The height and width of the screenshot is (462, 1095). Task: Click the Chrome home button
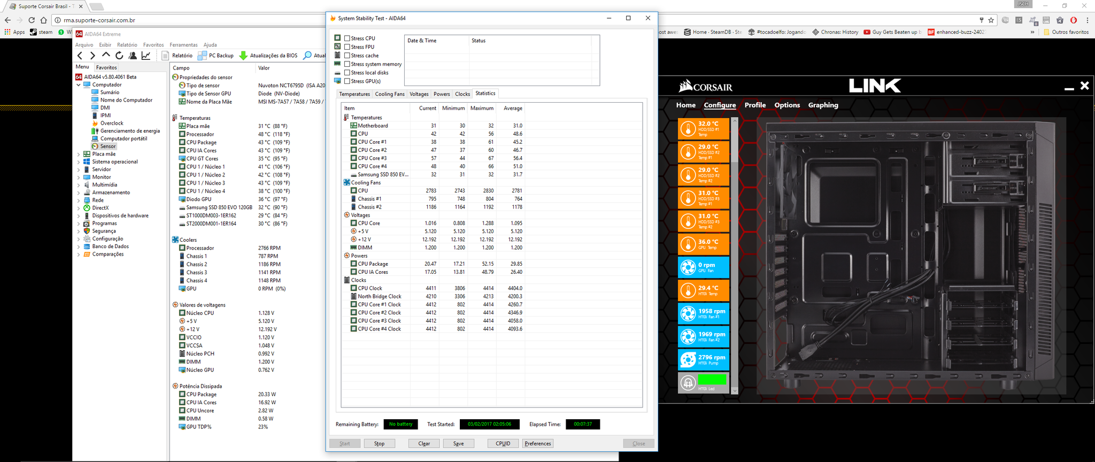44,20
